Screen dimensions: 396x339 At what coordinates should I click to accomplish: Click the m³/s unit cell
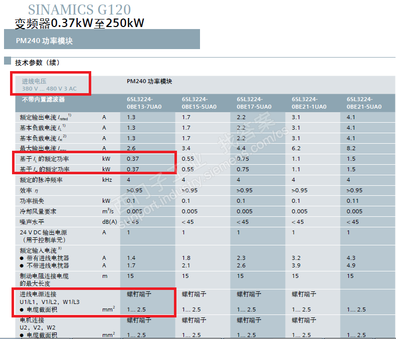[108, 211]
